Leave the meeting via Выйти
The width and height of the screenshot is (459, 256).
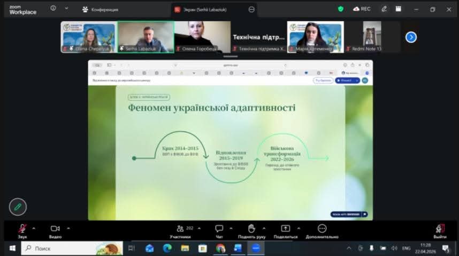(440, 229)
